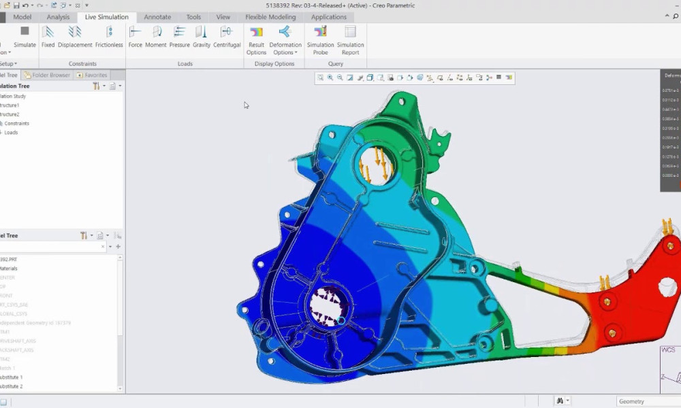The image size is (681, 408).
Task: Toggle datum point display in graphics toolbar
Action: (x=460, y=78)
